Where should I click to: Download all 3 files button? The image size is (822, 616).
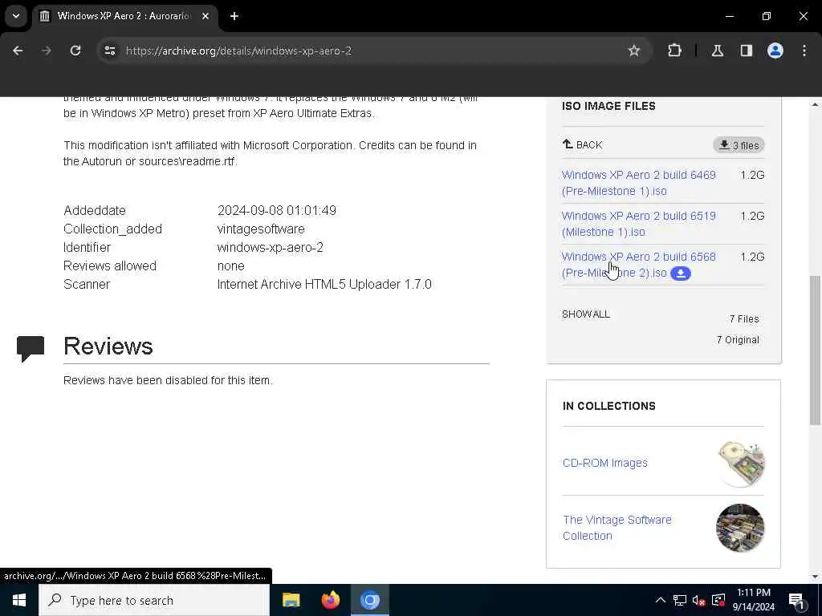click(x=739, y=145)
